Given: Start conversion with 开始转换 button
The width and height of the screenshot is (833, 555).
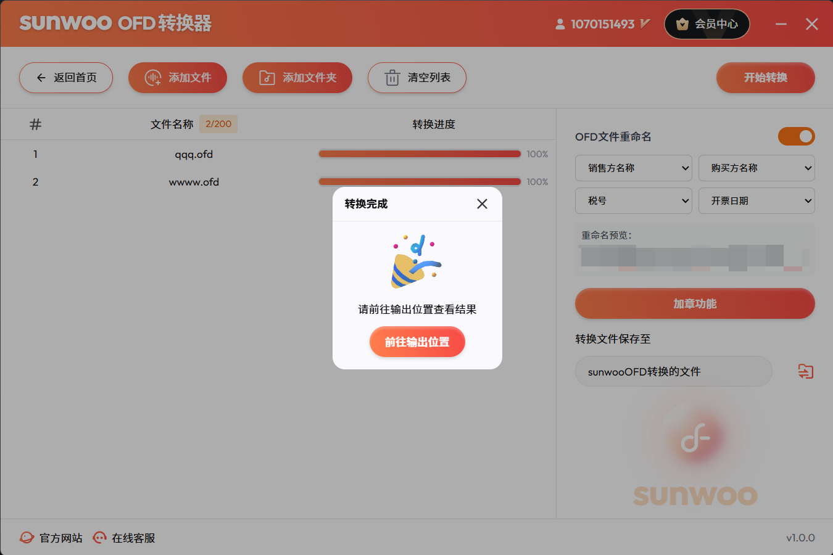Looking at the screenshot, I should (x=766, y=78).
